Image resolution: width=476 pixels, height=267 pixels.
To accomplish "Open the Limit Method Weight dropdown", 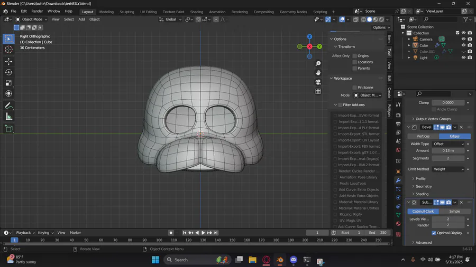I will (448, 169).
